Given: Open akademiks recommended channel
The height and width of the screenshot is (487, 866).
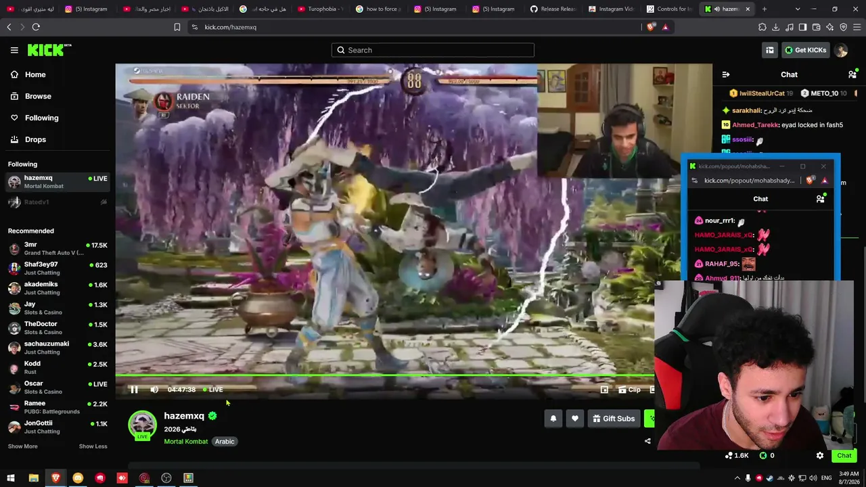Looking at the screenshot, I should pos(58,288).
